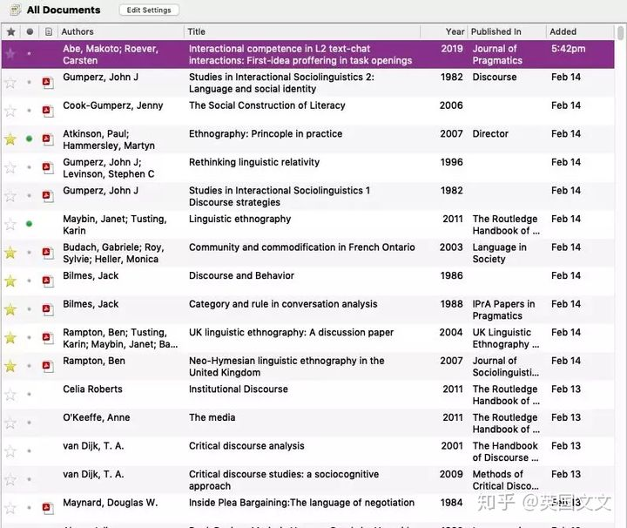Open PDF for Category and rule in conversation analysis

click(x=48, y=309)
